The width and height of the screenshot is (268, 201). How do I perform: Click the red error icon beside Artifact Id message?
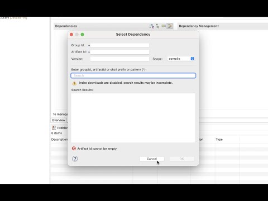(74, 149)
